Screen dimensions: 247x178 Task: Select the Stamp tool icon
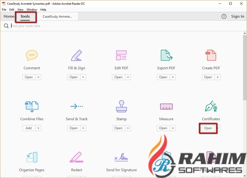[x=121, y=106]
